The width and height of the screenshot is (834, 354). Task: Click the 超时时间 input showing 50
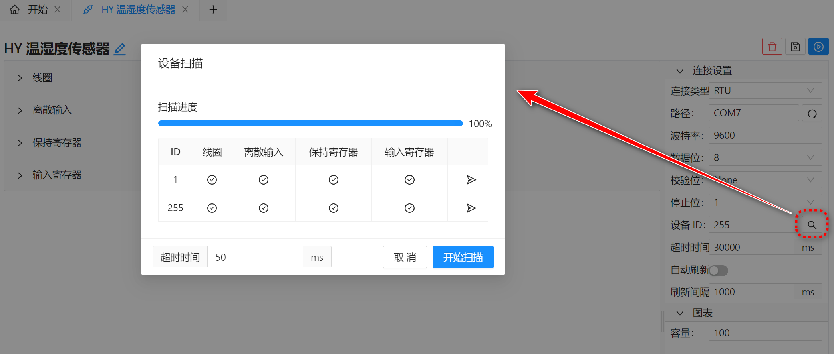pyautogui.click(x=255, y=257)
